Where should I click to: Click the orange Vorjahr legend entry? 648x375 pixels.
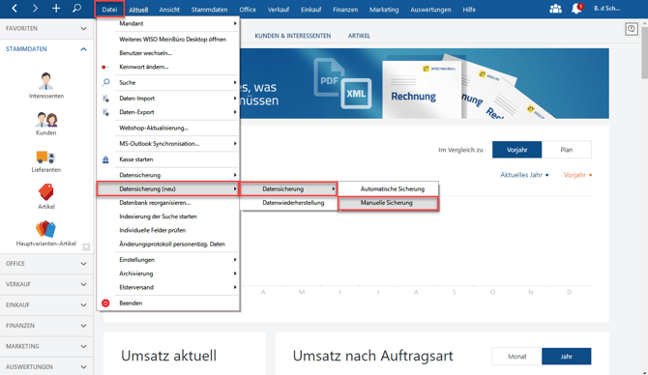[x=577, y=175]
